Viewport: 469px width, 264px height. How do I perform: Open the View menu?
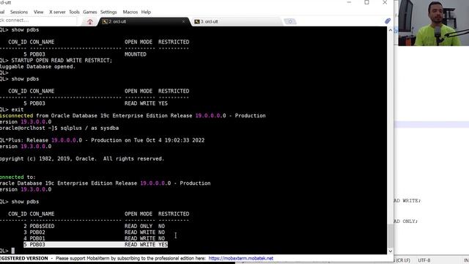coord(38,12)
